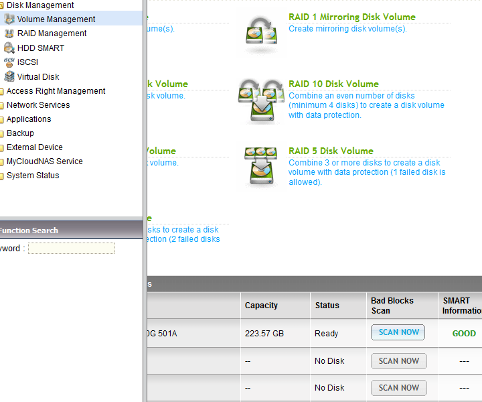Click the Virtual Disk icon
Image resolution: width=482 pixels, height=402 pixels.
[x=9, y=77]
